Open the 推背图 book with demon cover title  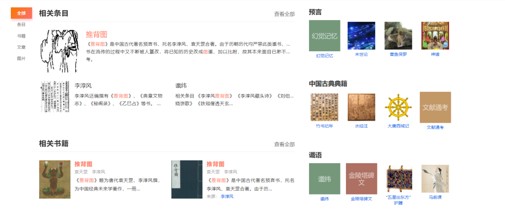(83, 164)
